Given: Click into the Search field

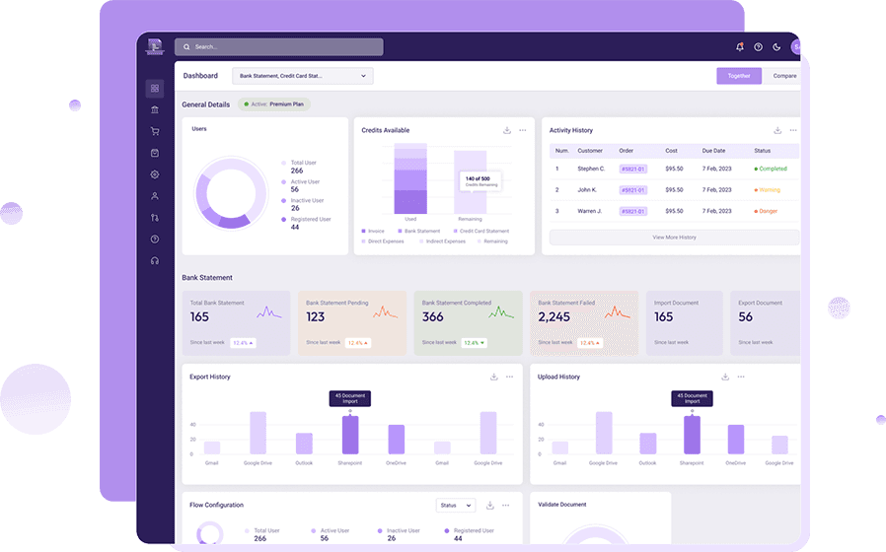Looking at the screenshot, I should [x=279, y=47].
